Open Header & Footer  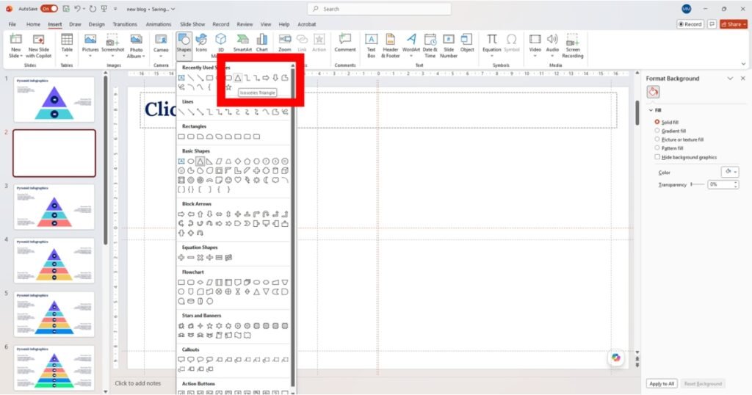point(391,46)
